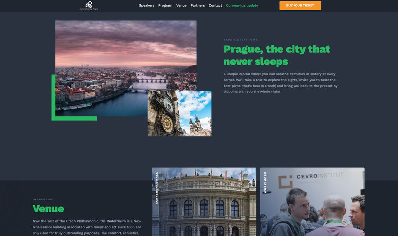Screen dimensions: 398x236
Task: Open the green Coronavirus update link
Action: [242, 6]
